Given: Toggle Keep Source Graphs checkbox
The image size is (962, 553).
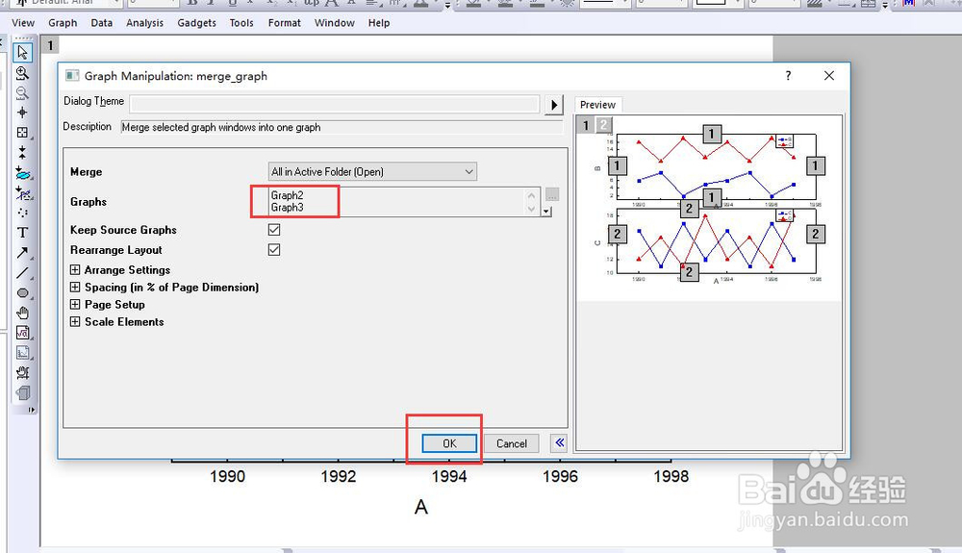Looking at the screenshot, I should (x=274, y=230).
